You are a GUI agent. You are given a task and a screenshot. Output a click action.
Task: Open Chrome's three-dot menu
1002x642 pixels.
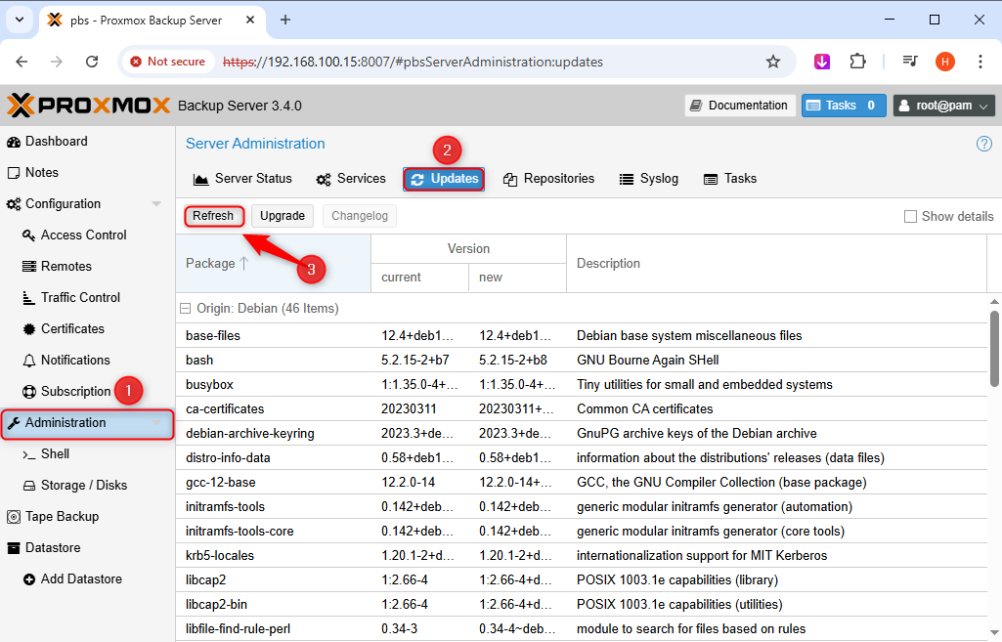[x=980, y=62]
